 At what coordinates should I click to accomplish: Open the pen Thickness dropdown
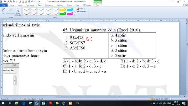point(82,12)
